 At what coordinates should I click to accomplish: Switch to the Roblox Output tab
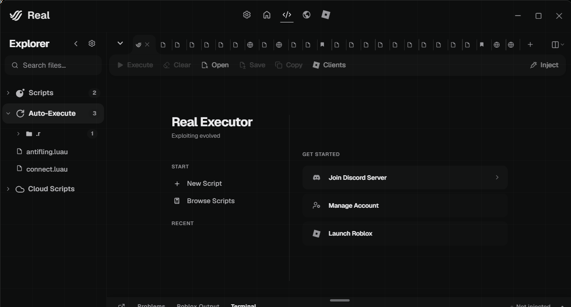198,305
